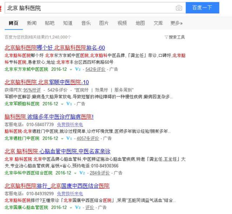The image size is (232, 214).
Task: Open result 北京脑科医院 北京军颐中医医院-10
Action: pyautogui.click(x=47, y=82)
